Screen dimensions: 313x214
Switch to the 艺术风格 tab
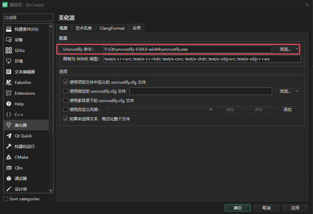click(84, 28)
